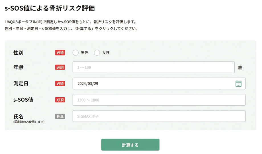Image resolution: width=262 pixels, height=154 pixels.
Task: Focus the s-SOS値 input with 1300～1800 placeholder
Action: [159, 100]
